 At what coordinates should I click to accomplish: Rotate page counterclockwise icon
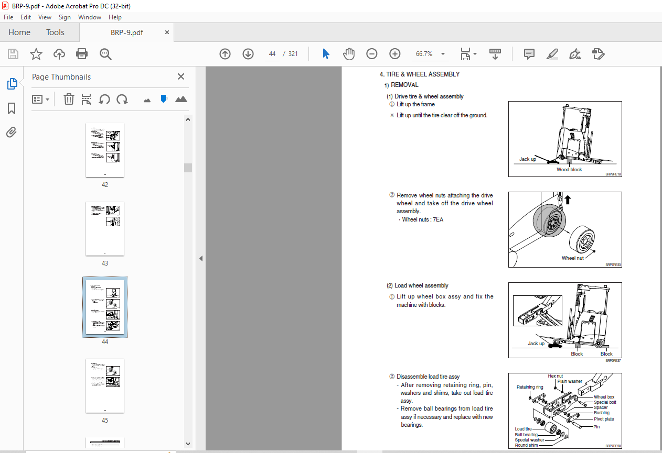click(x=104, y=99)
